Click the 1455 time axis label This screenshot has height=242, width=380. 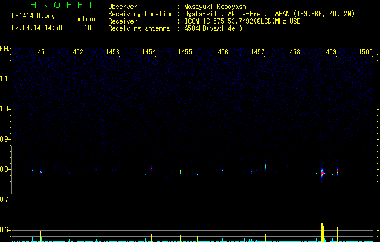pyautogui.click(x=185, y=51)
